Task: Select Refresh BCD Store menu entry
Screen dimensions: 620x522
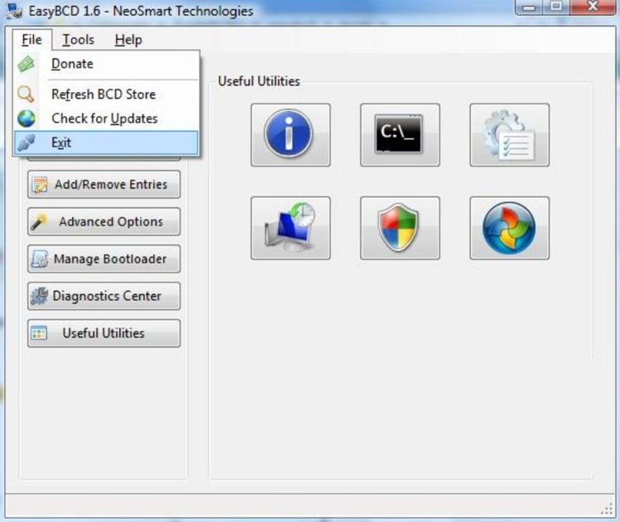Action: (x=103, y=94)
